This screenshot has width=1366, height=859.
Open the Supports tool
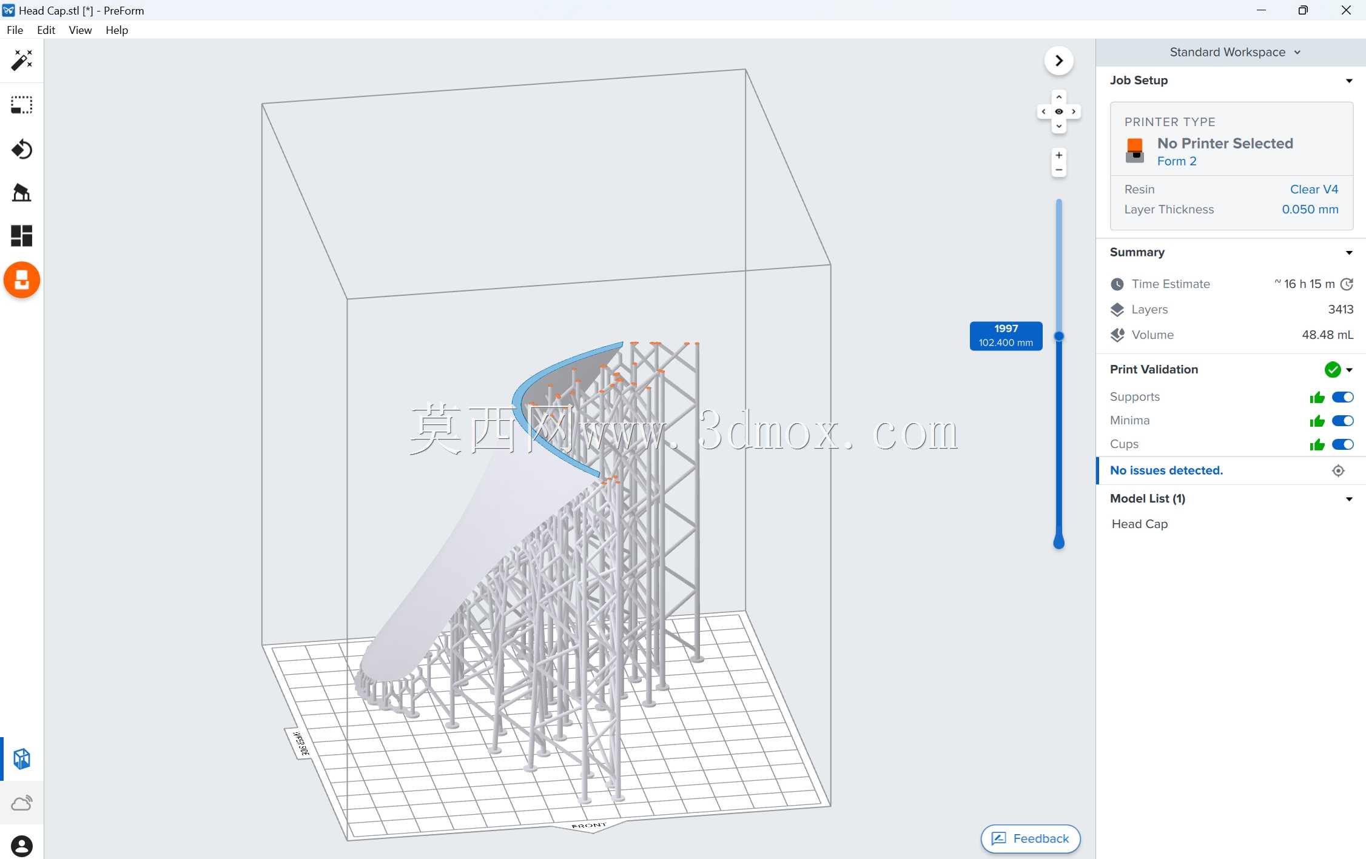tap(22, 193)
